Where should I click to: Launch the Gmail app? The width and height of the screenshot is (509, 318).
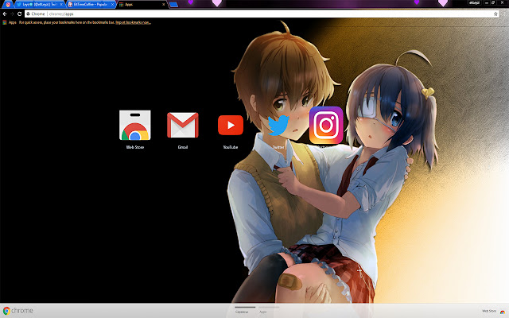[182, 126]
